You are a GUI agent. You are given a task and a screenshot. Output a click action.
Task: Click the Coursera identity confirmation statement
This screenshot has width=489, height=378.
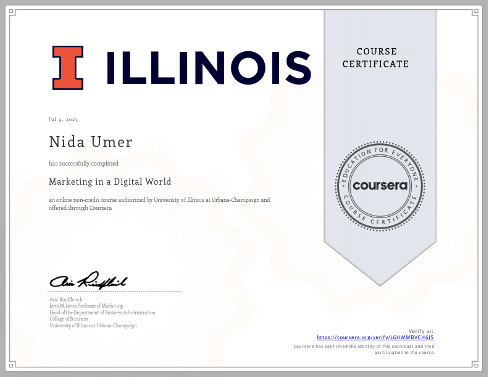tap(364, 350)
